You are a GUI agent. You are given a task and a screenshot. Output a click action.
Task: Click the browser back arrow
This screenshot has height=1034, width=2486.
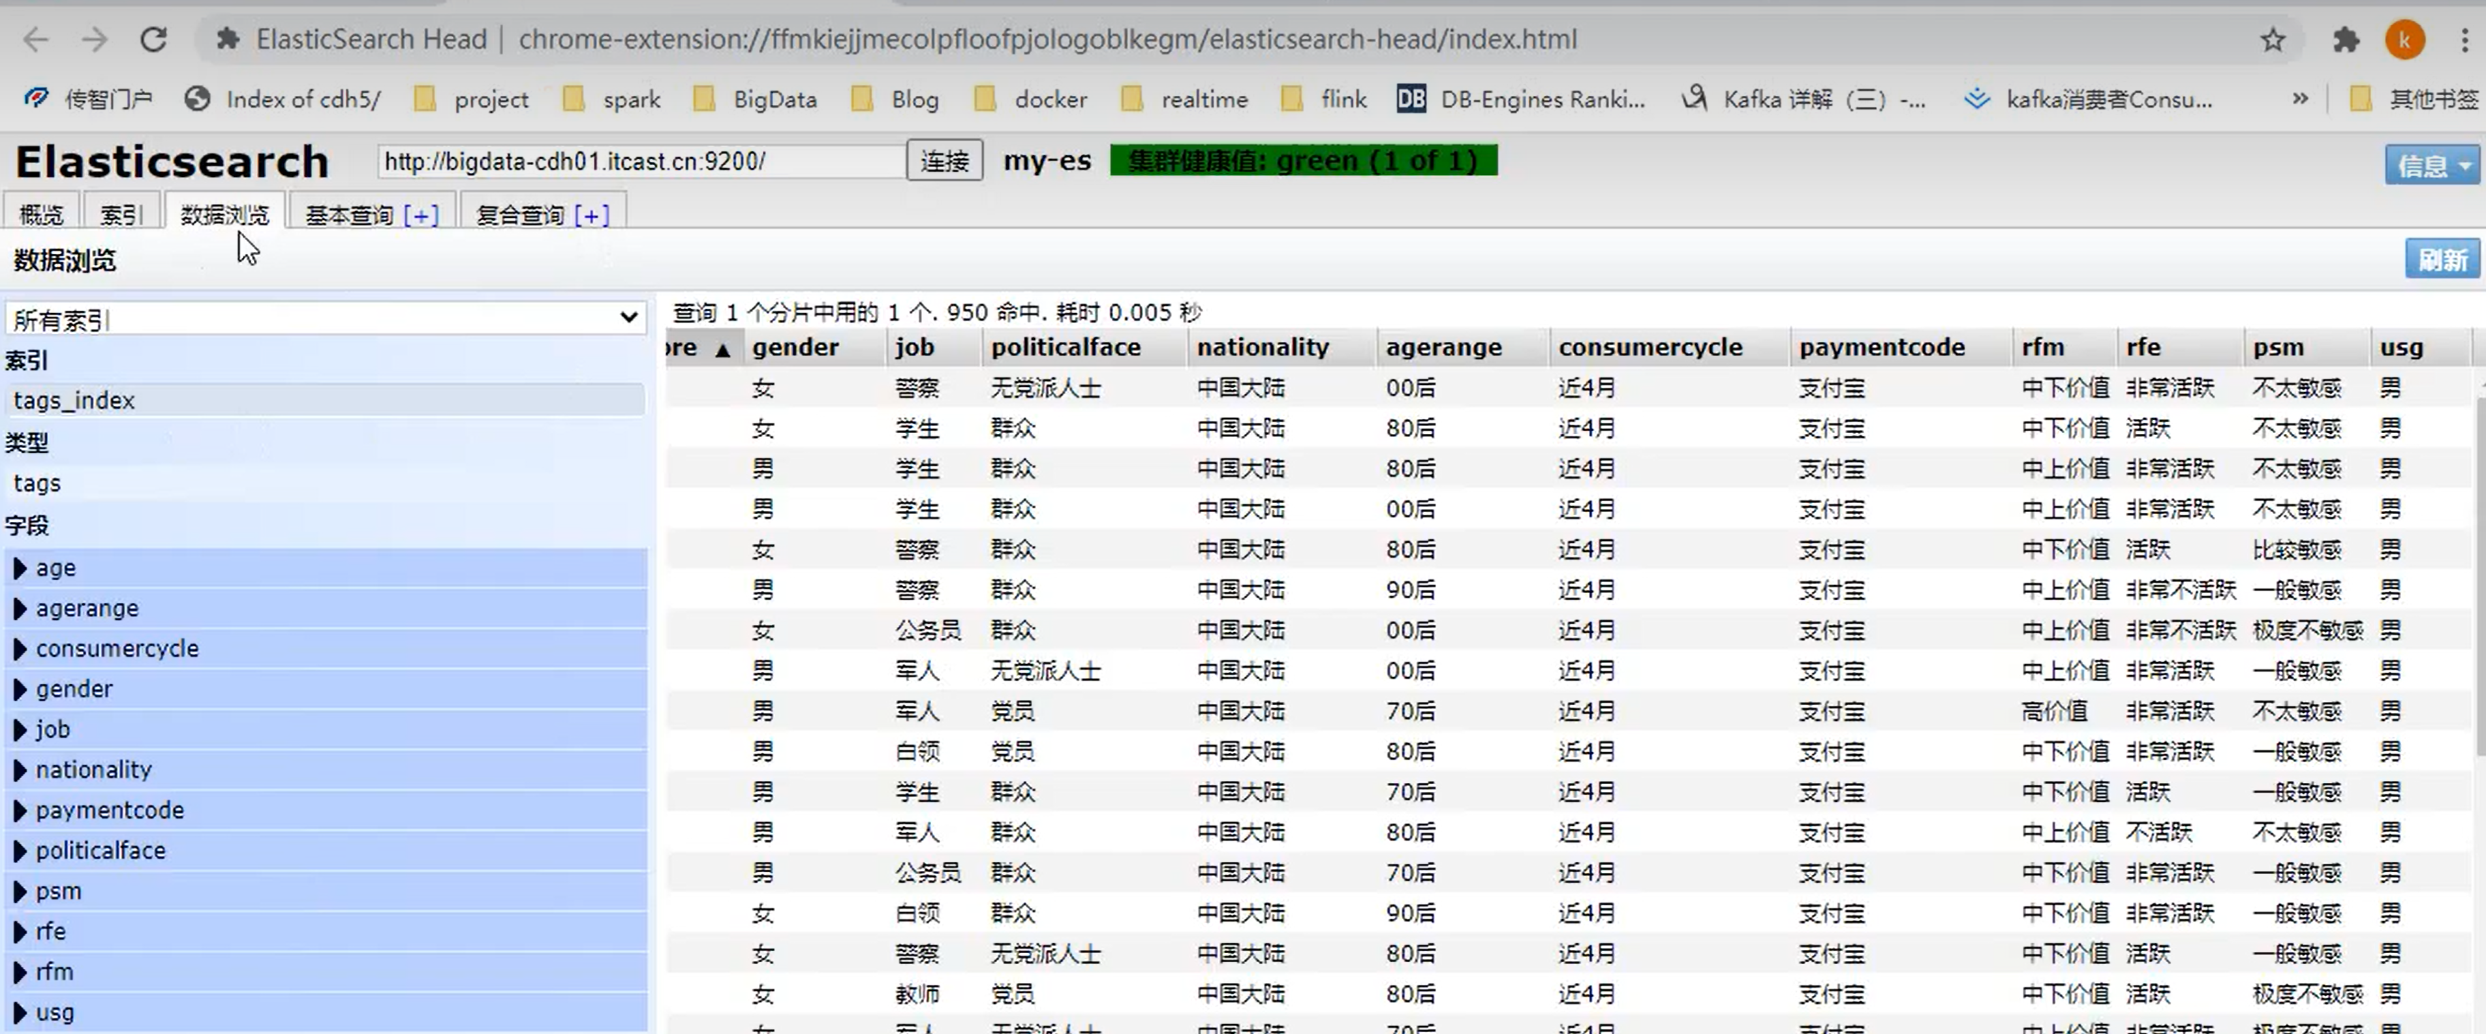point(36,40)
